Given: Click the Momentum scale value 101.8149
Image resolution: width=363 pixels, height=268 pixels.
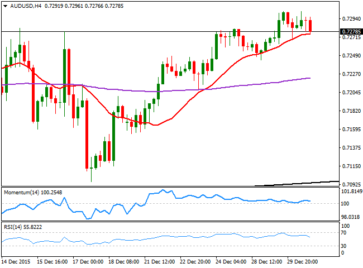Looking at the screenshot, I should click(x=352, y=192).
